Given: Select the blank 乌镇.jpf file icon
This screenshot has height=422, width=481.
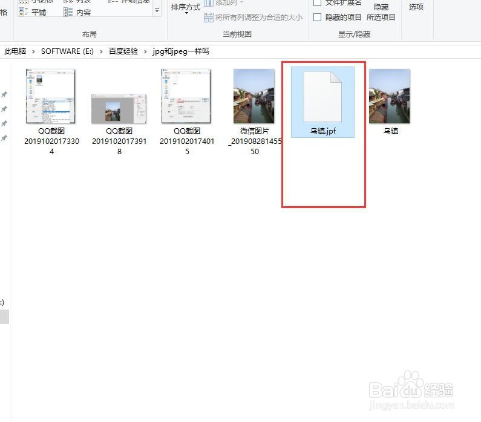Looking at the screenshot, I should coord(322,97).
